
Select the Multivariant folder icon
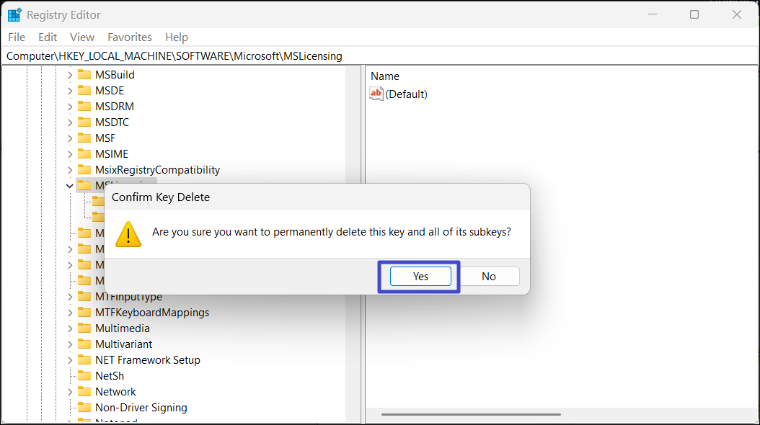click(84, 344)
